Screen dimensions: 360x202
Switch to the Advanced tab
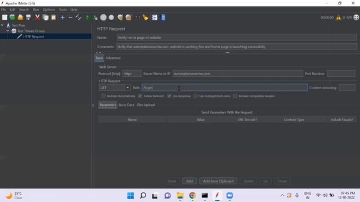point(113,58)
